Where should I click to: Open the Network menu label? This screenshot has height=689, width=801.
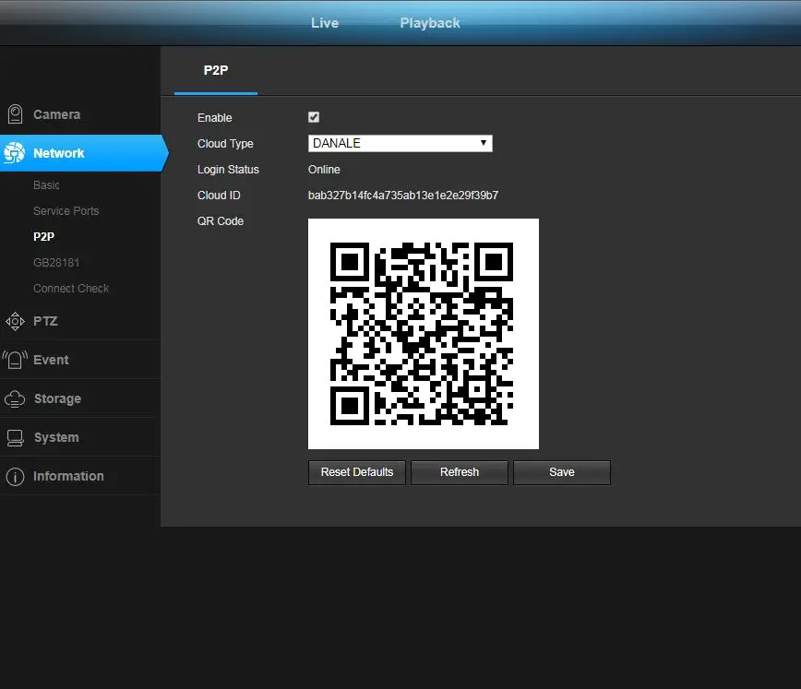click(x=59, y=153)
